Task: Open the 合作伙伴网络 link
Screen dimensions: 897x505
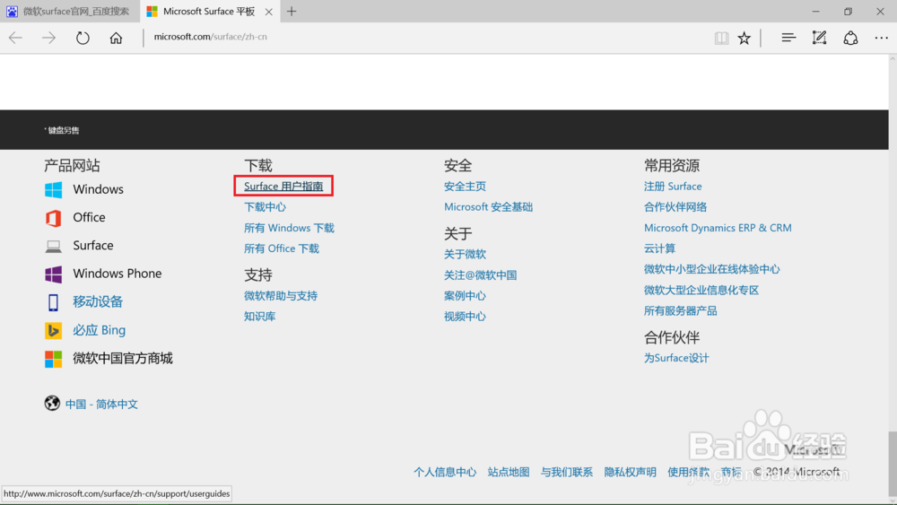Action: click(x=675, y=207)
